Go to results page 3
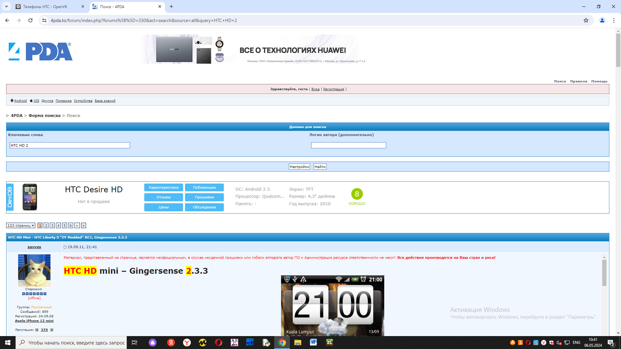 (52, 226)
